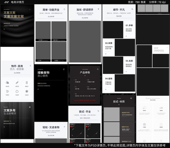Click the square icon in 文案多用 panel

(x=30, y=107)
